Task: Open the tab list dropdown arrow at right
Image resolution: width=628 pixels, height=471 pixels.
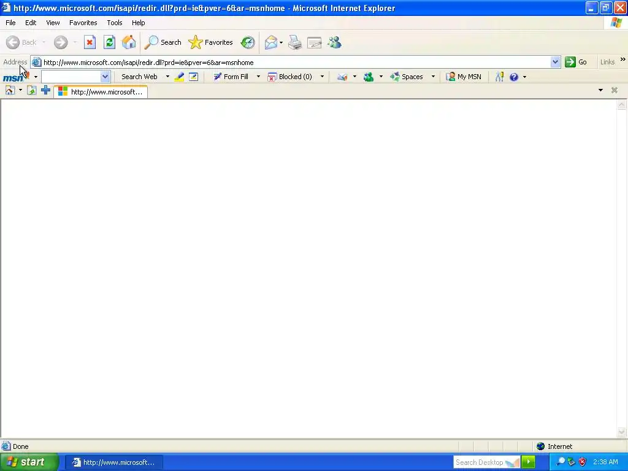Action: (600, 90)
